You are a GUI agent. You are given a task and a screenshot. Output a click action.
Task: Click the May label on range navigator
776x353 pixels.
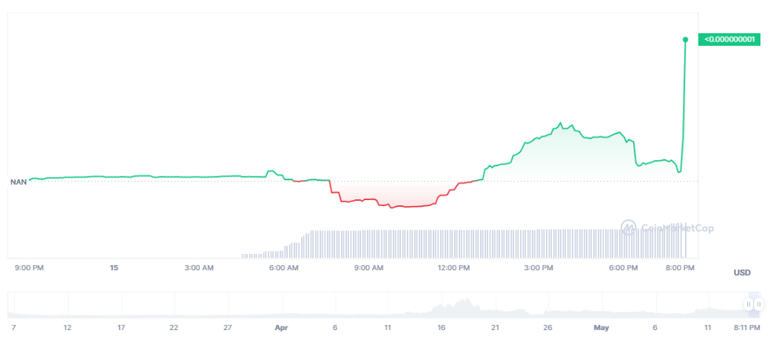pos(601,328)
